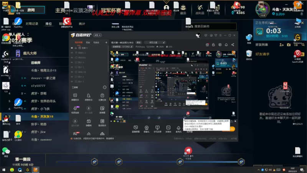Open the 麦克风 microphone settings
Image resolution: width=307 pixels, height=173 pixels.
coord(178,129)
